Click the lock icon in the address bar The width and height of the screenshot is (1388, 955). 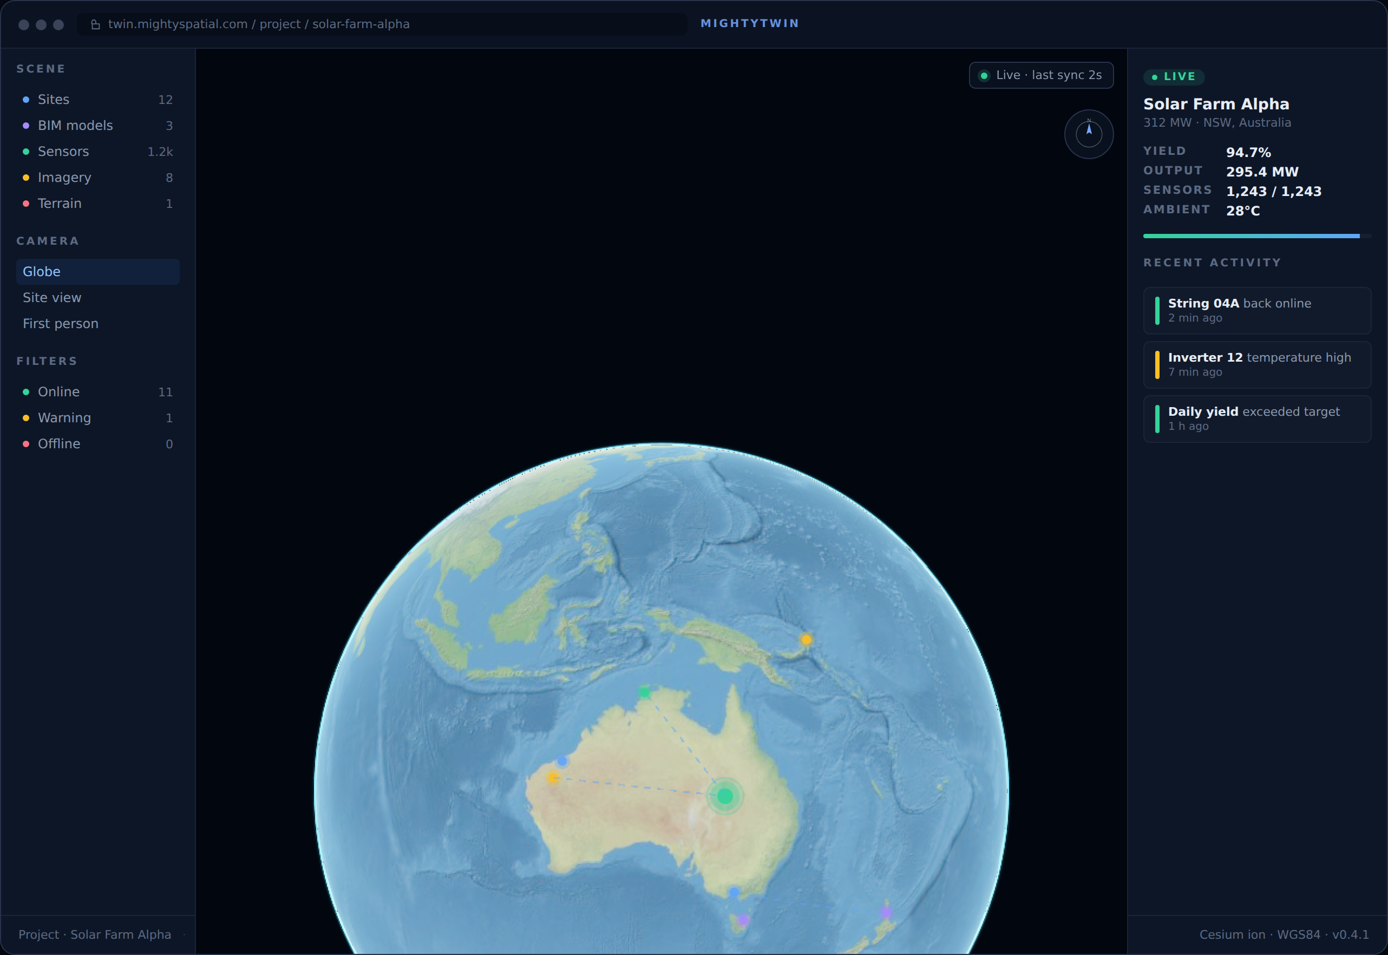coord(95,24)
